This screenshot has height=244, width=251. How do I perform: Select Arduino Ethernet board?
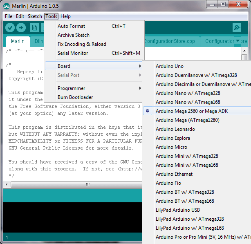click(x=197, y=174)
